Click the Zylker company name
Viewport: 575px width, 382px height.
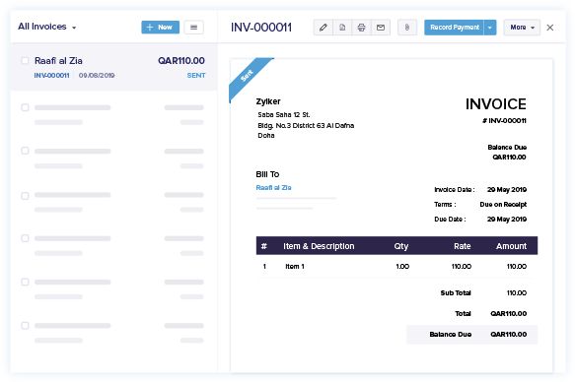pyautogui.click(x=268, y=101)
